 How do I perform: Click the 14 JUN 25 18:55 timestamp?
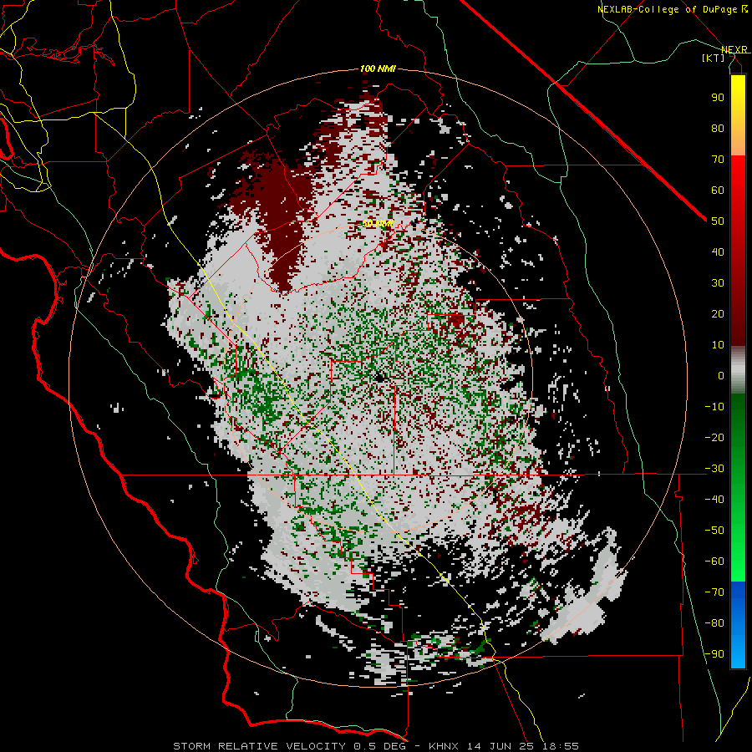[x=525, y=746]
